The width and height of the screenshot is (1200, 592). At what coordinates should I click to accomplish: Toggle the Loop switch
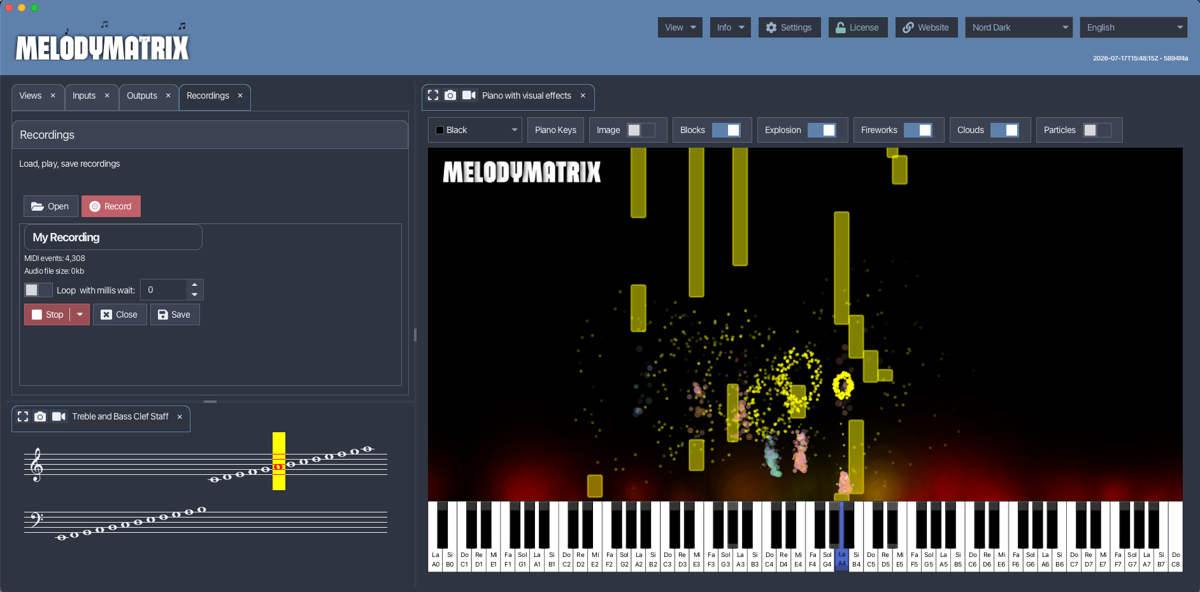[38, 290]
